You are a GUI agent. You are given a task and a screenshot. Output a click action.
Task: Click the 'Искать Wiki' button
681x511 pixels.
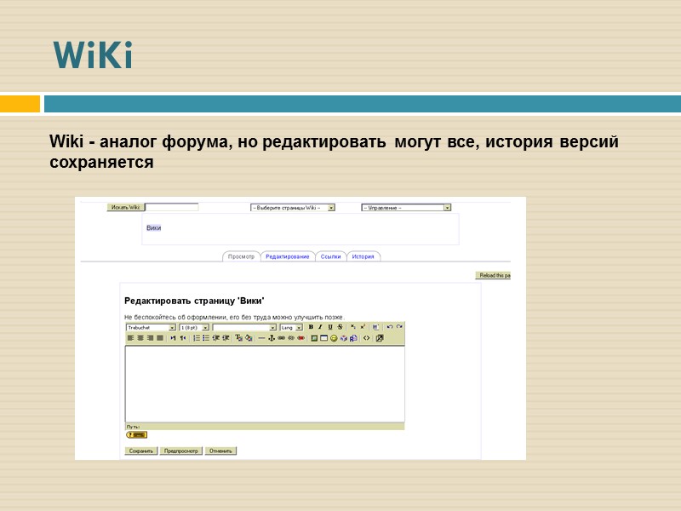[125, 207]
